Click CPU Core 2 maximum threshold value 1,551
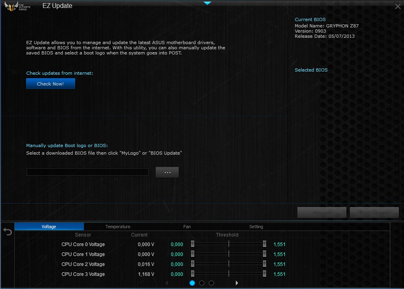This screenshot has width=404, height=289. [x=279, y=264]
